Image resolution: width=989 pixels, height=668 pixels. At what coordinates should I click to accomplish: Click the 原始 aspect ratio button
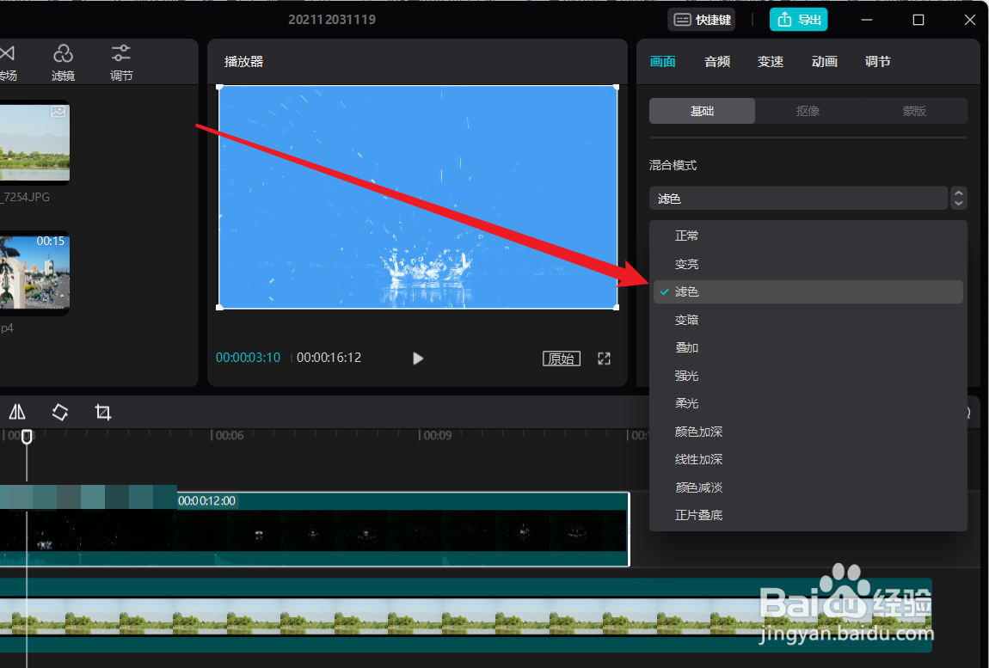(x=562, y=359)
